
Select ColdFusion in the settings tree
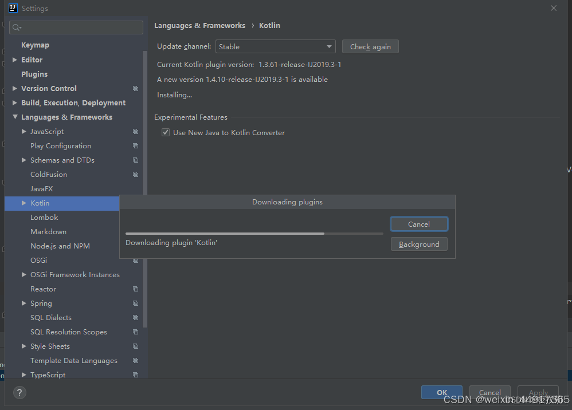point(49,175)
